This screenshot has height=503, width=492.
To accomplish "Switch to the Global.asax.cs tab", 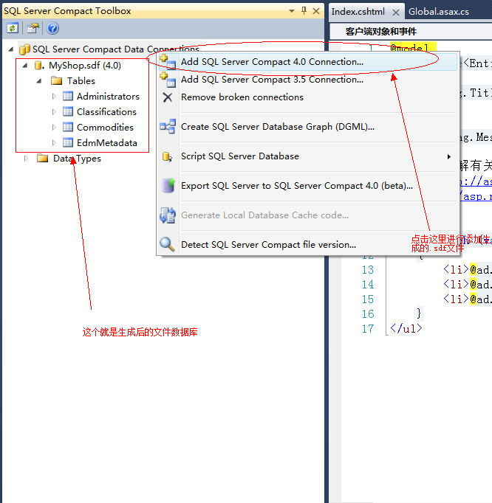I will 438,12.
